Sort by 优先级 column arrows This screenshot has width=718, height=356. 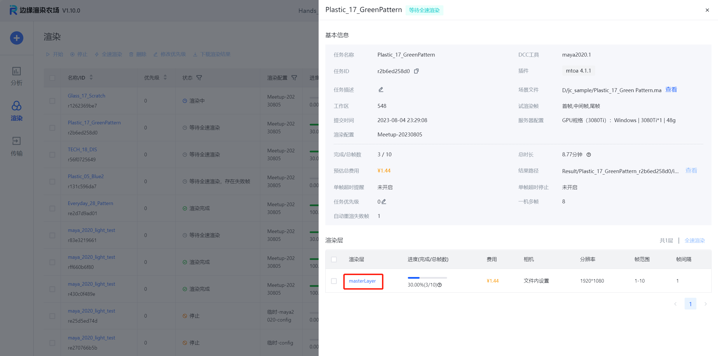(x=165, y=78)
